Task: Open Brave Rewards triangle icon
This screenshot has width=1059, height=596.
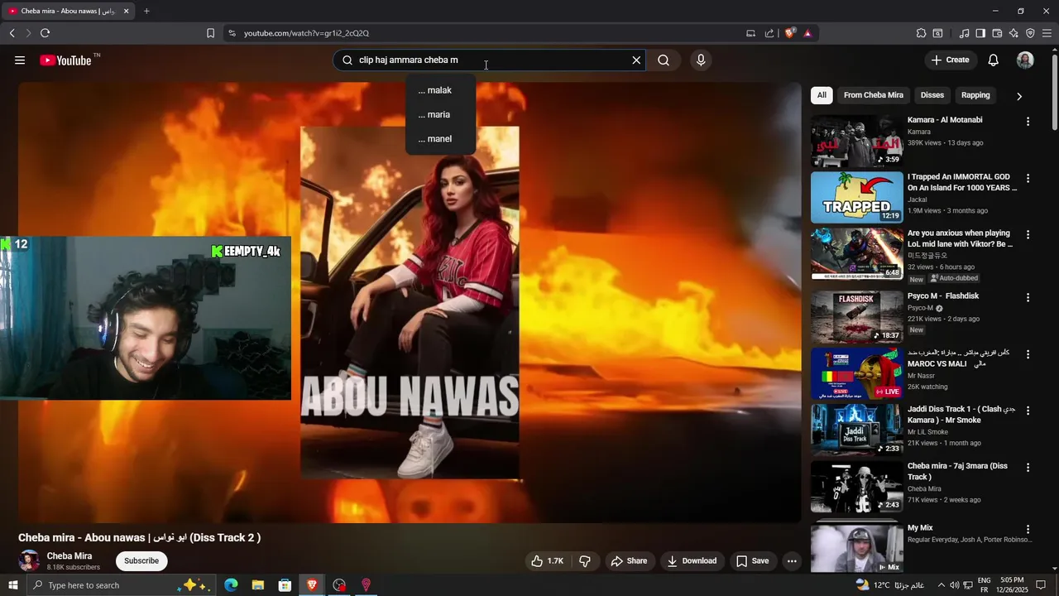Action: coord(807,33)
